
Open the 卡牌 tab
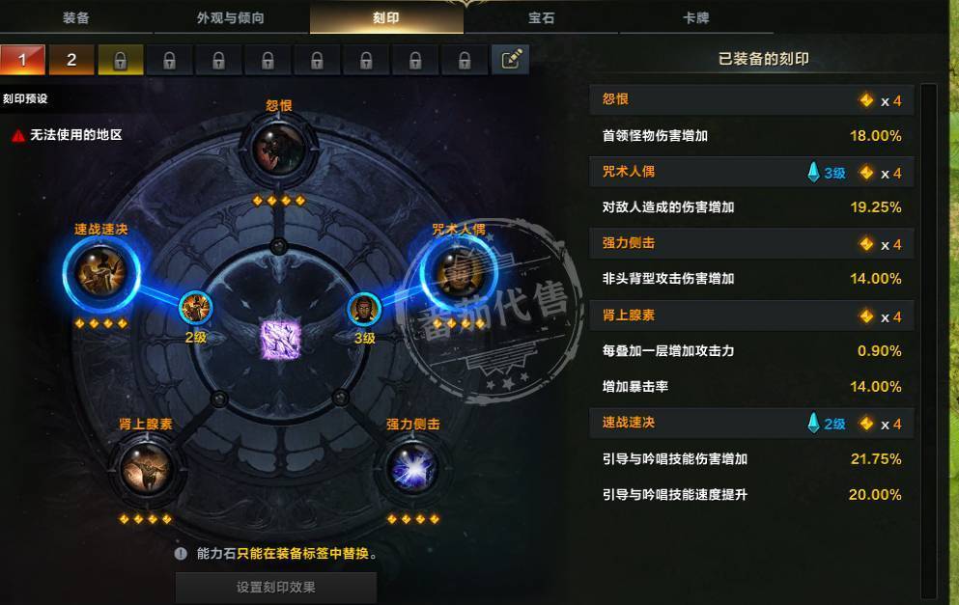pos(696,17)
